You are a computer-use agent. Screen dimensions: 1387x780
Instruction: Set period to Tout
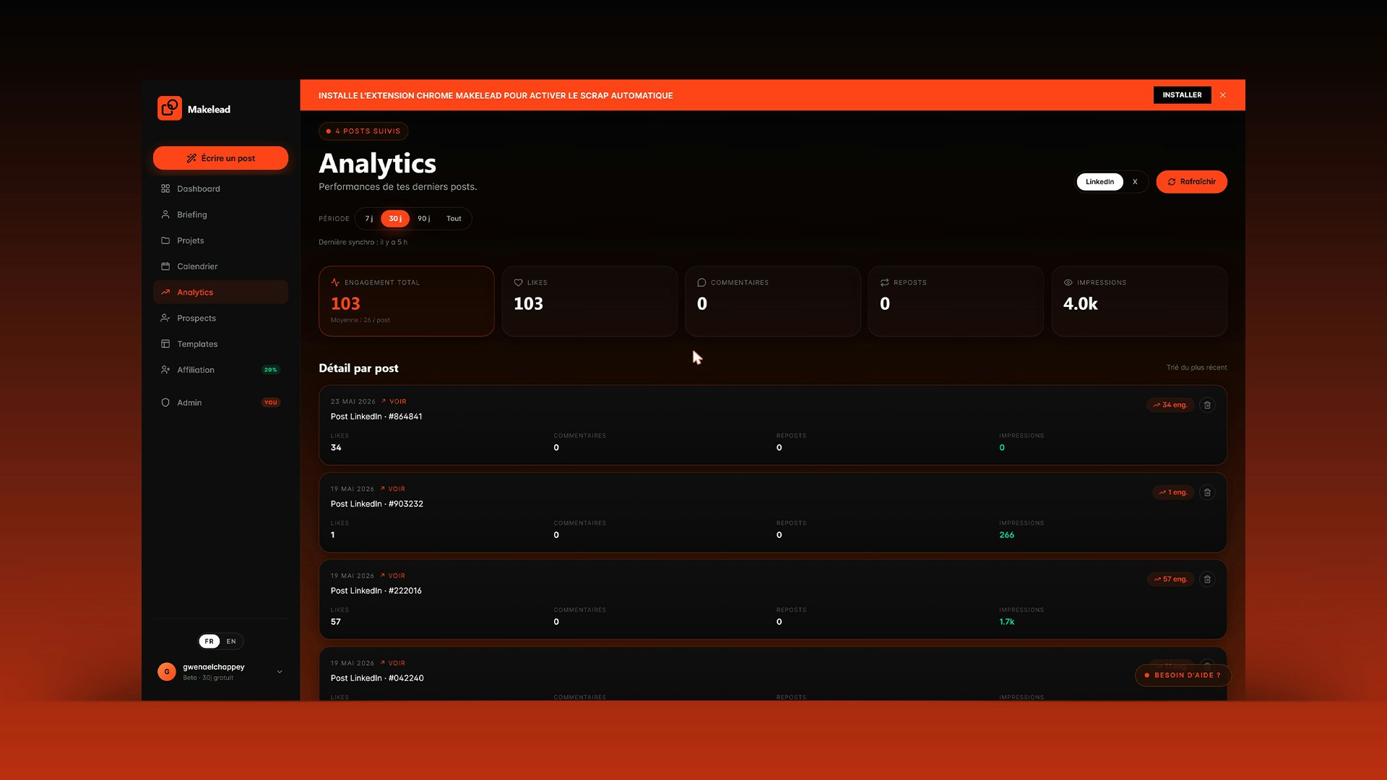pyautogui.click(x=454, y=219)
